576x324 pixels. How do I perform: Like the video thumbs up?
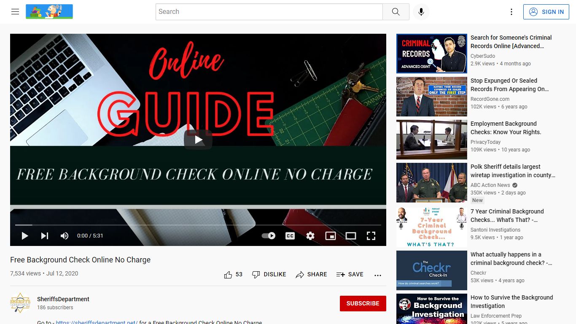233,275
